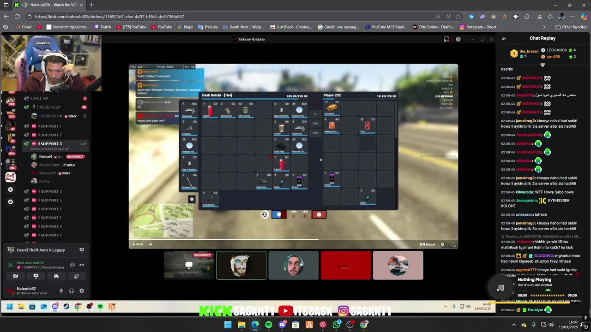Screen dimensions: 591x332
Task: Open the read aloud option in address bar
Action: tap(448, 17)
